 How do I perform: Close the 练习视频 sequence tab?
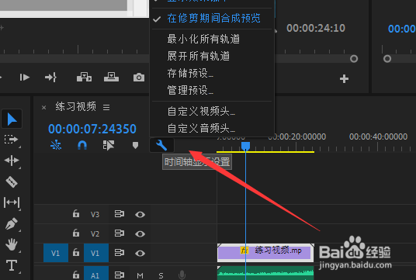[43, 107]
